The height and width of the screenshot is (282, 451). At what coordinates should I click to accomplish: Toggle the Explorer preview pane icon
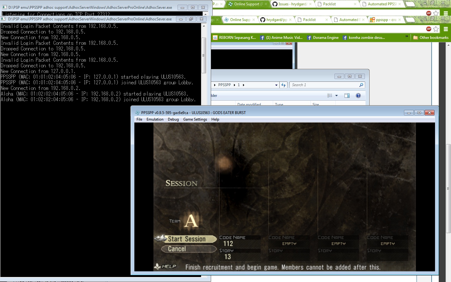[x=347, y=96]
